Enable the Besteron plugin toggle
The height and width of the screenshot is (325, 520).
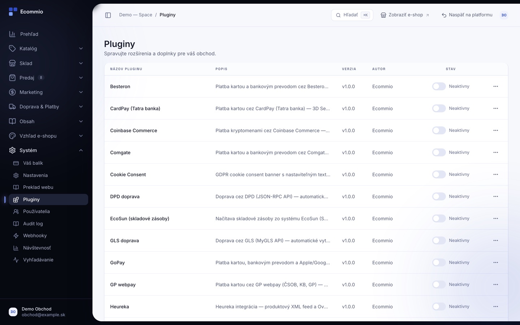pos(439,86)
